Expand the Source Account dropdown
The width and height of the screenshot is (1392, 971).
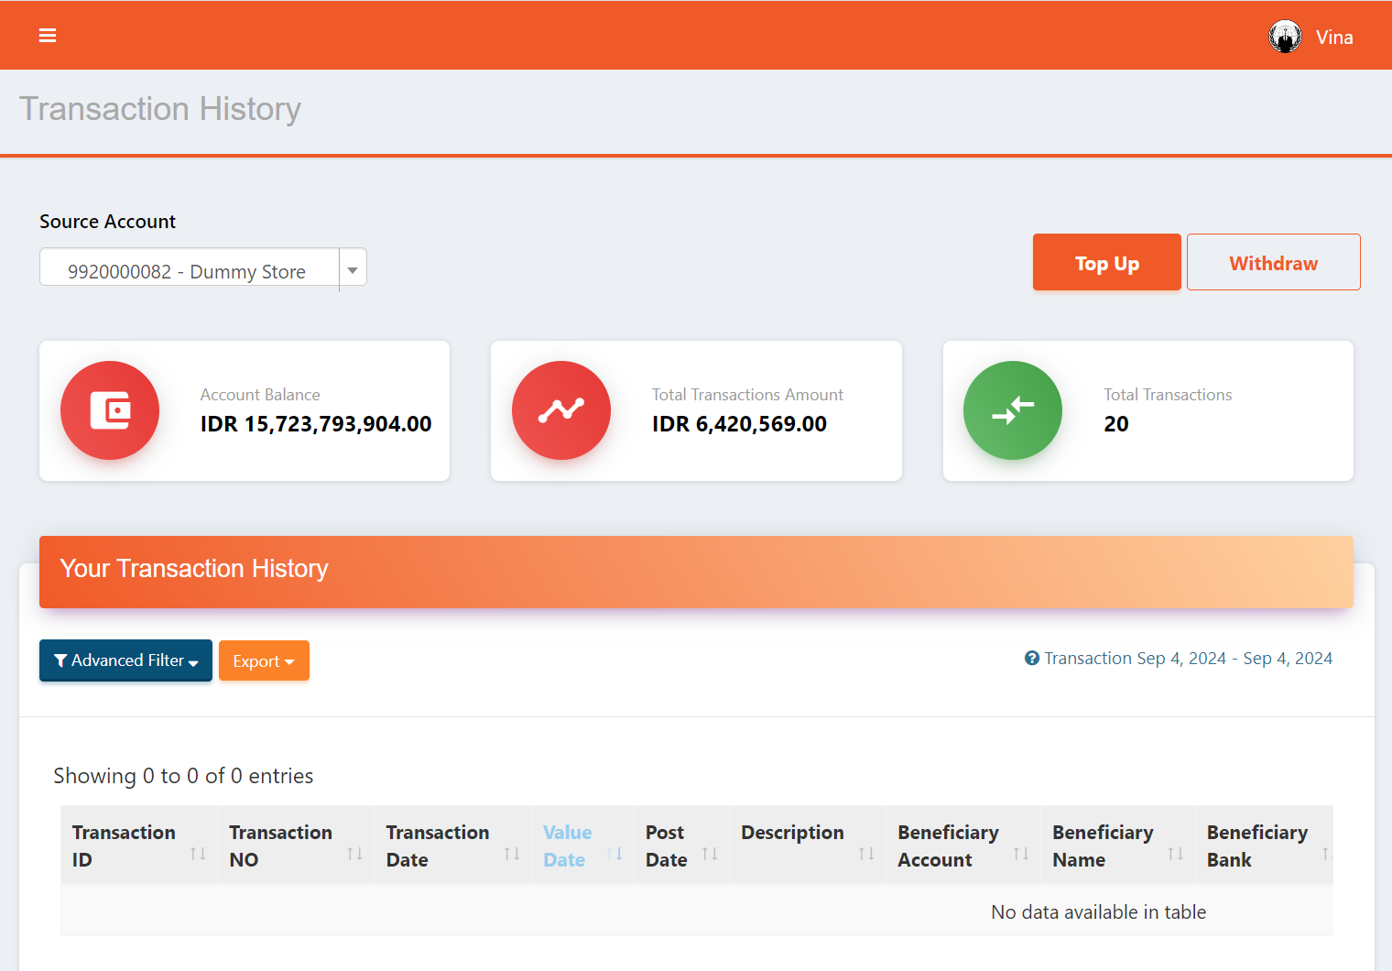[353, 270]
